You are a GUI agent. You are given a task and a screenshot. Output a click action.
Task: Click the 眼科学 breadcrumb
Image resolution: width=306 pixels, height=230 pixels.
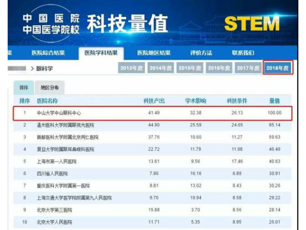(x=44, y=69)
